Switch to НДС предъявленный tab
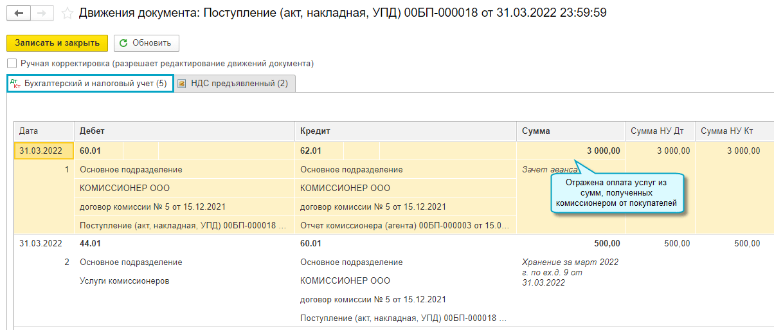 coord(239,84)
